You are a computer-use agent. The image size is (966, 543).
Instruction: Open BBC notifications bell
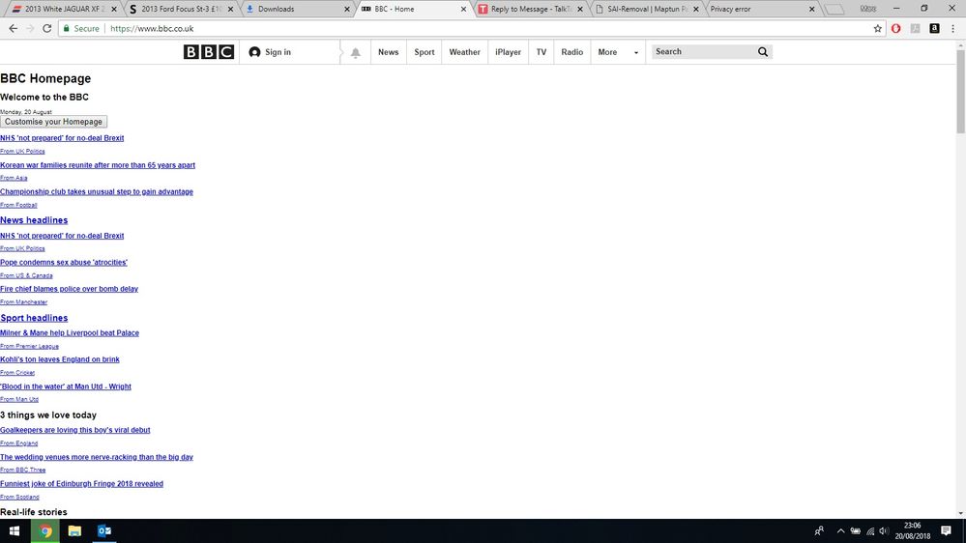356,53
